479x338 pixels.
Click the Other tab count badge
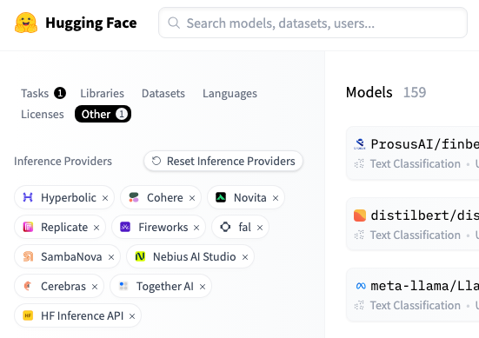(122, 114)
